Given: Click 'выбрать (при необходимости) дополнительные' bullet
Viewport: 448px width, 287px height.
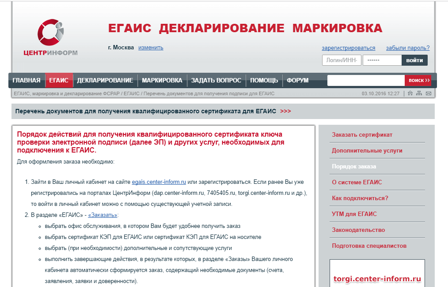Looking at the screenshot, I should (x=138, y=248).
